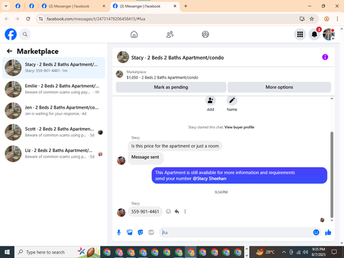The image size is (344, 258).
Task: Bookmark this page with the star icon
Action: coord(312,19)
